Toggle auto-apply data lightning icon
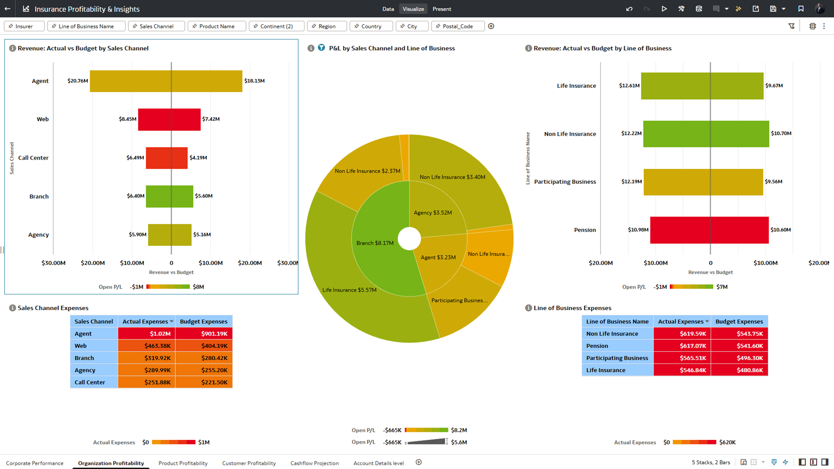 tap(786, 462)
